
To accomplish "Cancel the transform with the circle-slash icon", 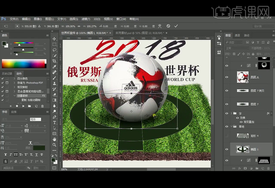I will 168,26.
